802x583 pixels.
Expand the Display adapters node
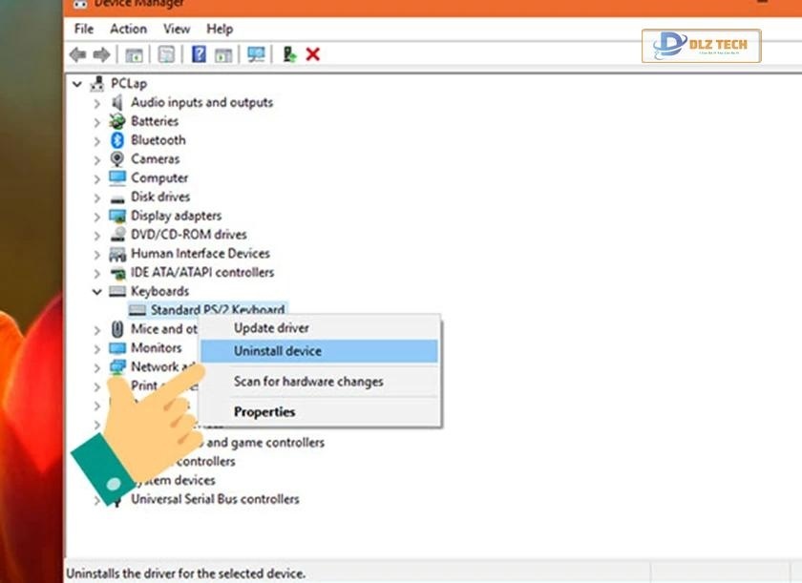pos(96,217)
